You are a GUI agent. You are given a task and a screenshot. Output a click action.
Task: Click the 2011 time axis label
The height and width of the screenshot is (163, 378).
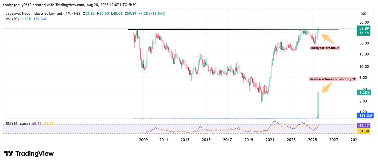tap(164, 140)
